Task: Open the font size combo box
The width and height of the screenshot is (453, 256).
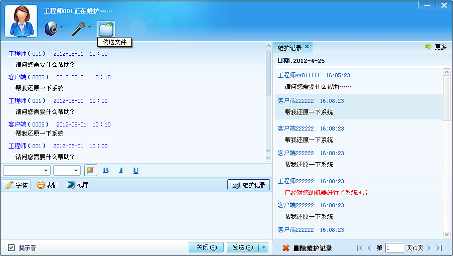Action: point(67,171)
